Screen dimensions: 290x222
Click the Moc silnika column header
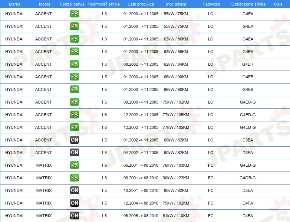tap(176, 4)
